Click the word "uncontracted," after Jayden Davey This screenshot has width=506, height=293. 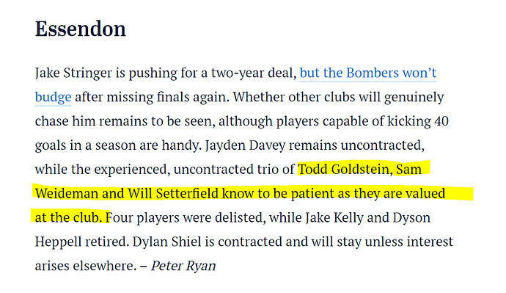point(382,145)
